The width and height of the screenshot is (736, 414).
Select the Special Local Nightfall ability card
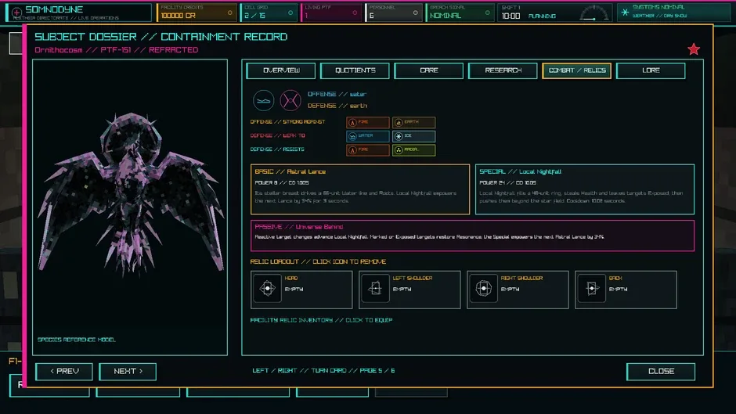(585, 189)
